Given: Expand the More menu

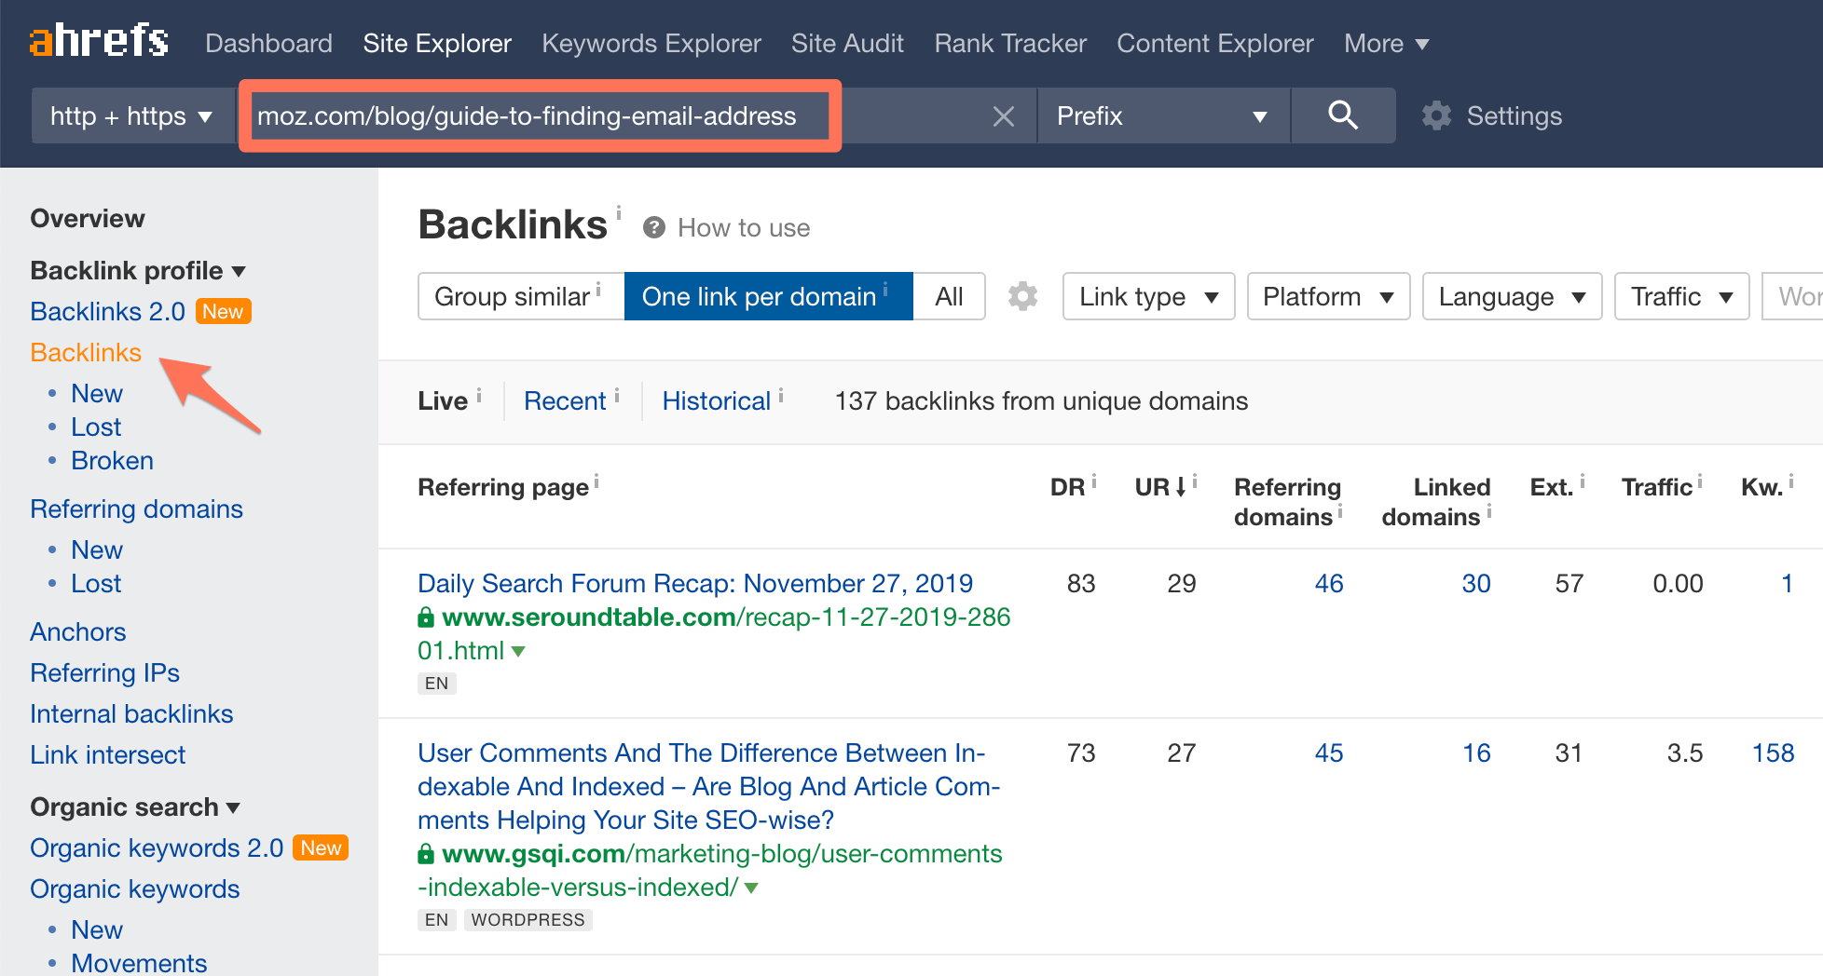Looking at the screenshot, I should pos(1386,43).
